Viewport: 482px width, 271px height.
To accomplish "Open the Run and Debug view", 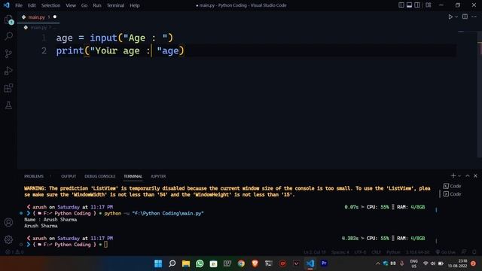I will point(8,71).
